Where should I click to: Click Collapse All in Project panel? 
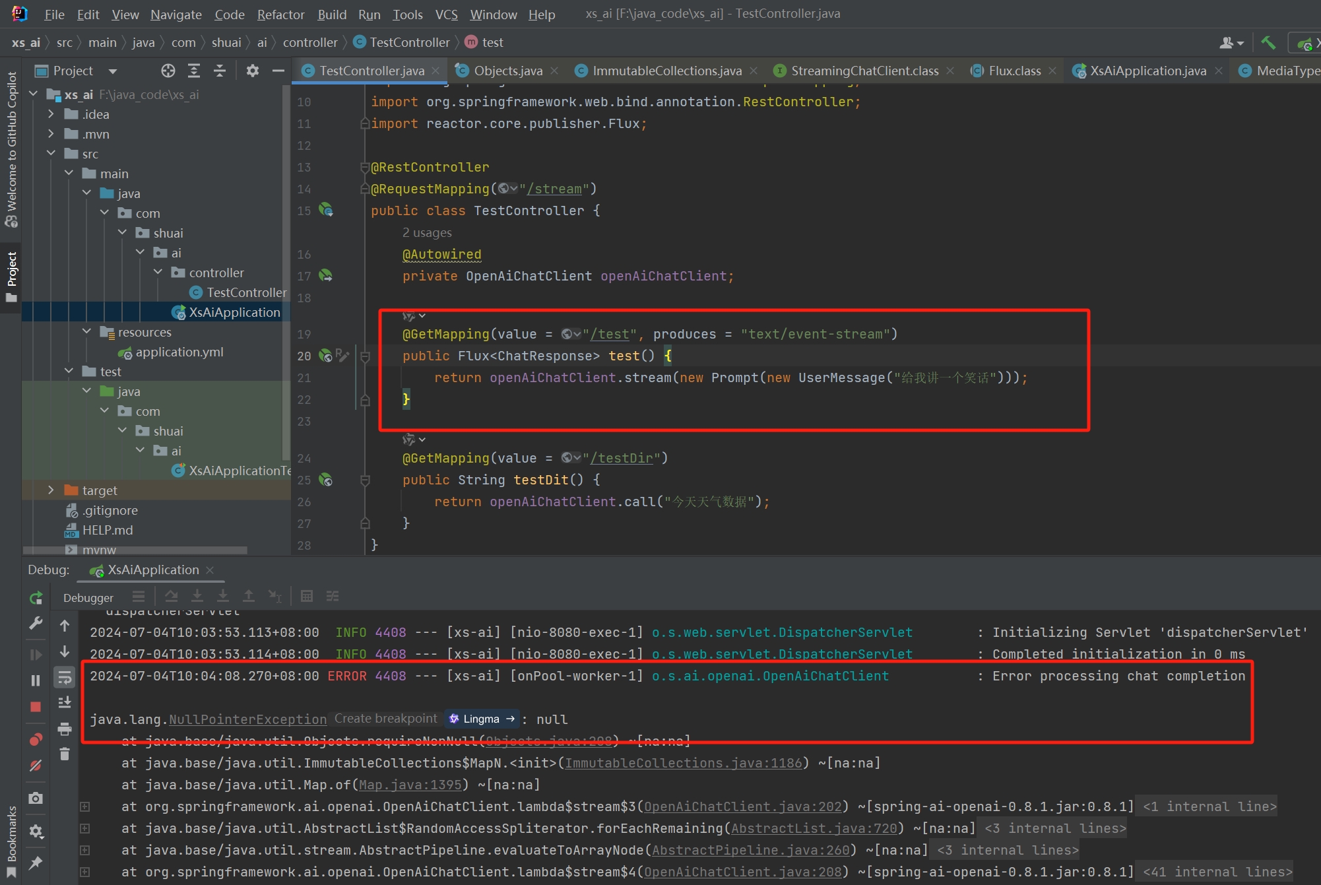coord(220,71)
